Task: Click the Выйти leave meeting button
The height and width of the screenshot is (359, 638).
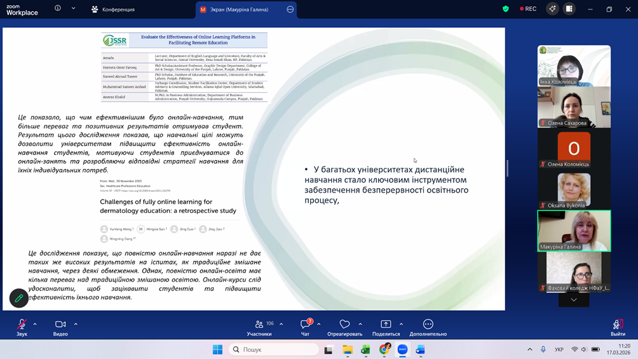Action: click(x=617, y=327)
